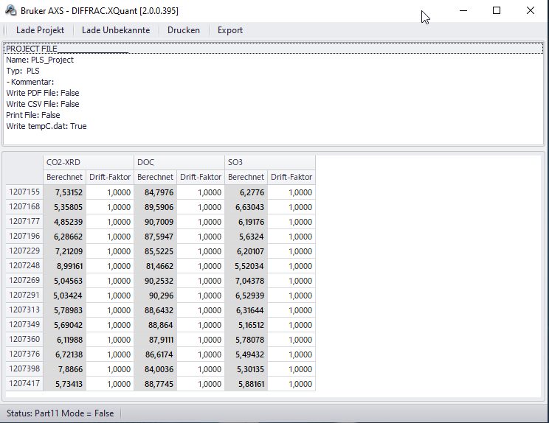Minimize the application window
This screenshot has width=549, height=423.
click(463, 10)
